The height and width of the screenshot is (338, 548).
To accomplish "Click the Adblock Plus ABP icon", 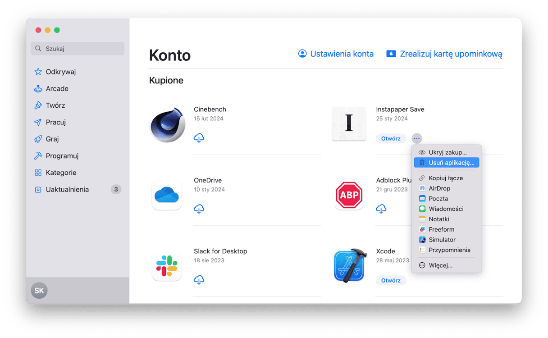I will point(349,196).
